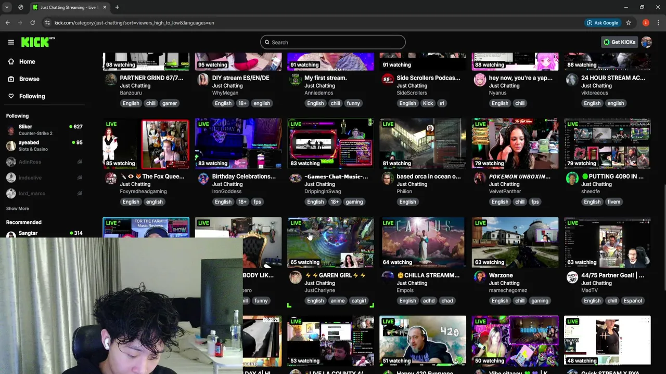Click SideScrollers channel avatar
Image resolution: width=666 pixels, height=374 pixels.
(388, 79)
